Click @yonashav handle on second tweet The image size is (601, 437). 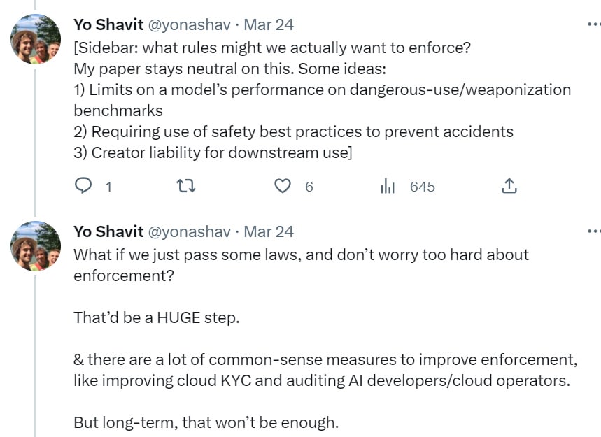pos(189,231)
